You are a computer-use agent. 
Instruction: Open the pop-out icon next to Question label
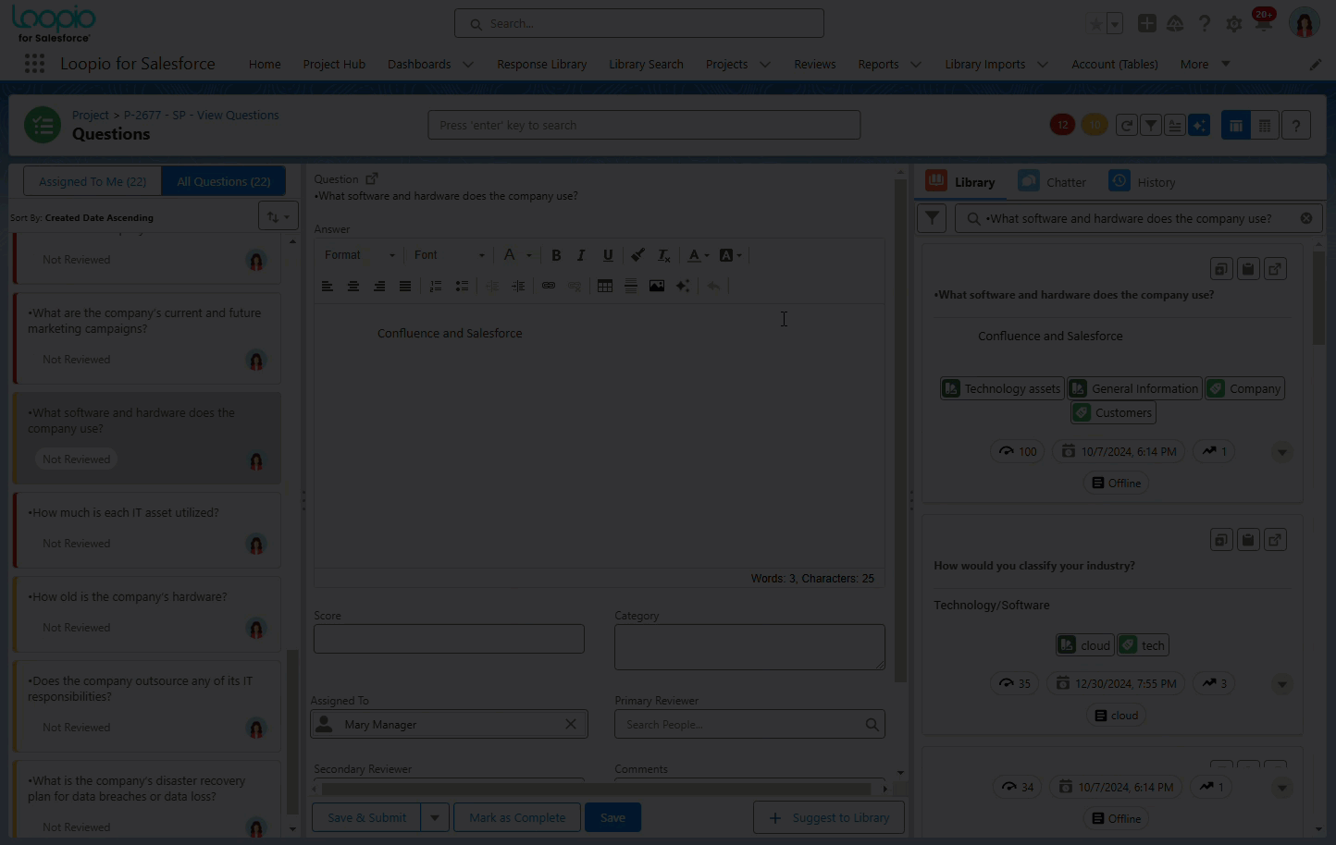coord(372,178)
